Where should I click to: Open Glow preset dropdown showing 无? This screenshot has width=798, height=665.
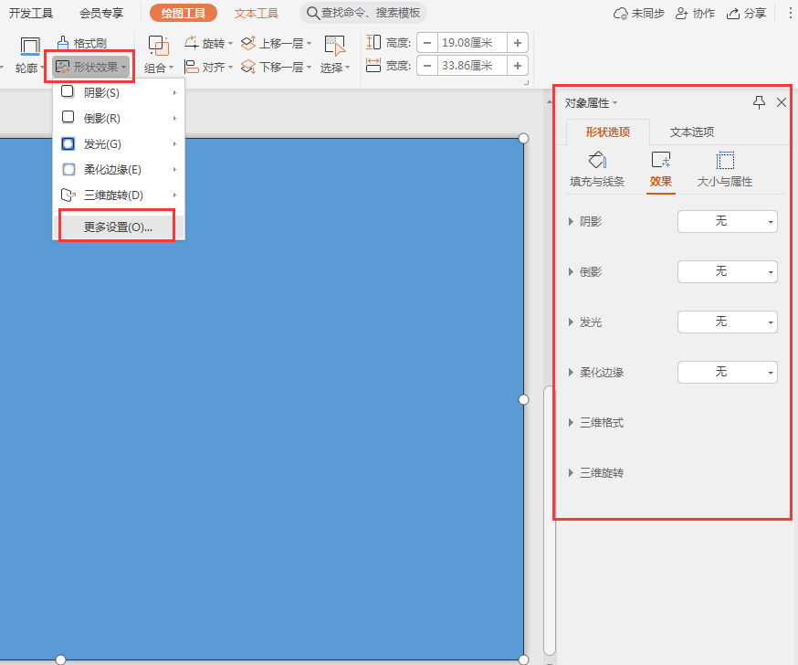[x=728, y=322]
